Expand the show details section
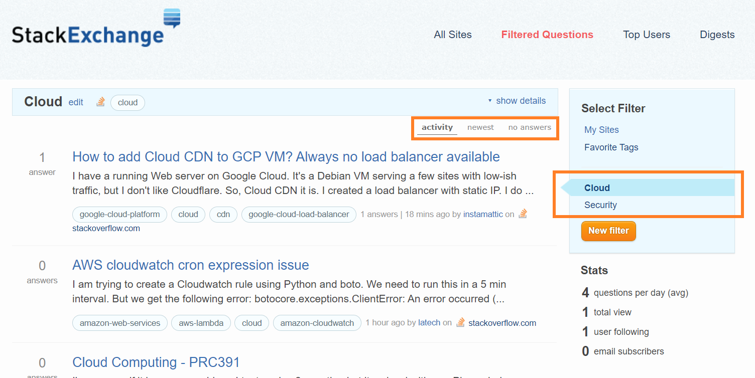The width and height of the screenshot is (755, 378). pos(517,101)
